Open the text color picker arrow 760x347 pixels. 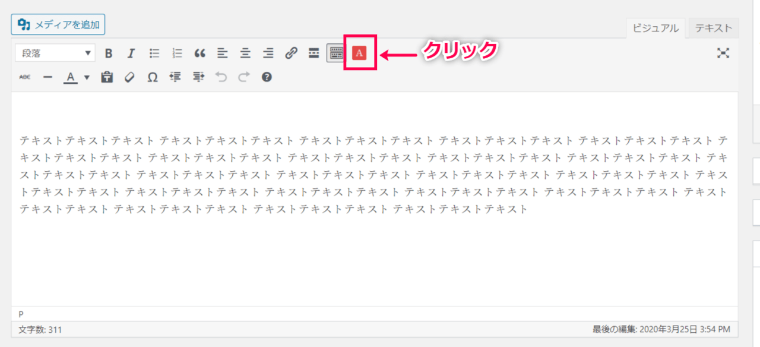[87, 77]
